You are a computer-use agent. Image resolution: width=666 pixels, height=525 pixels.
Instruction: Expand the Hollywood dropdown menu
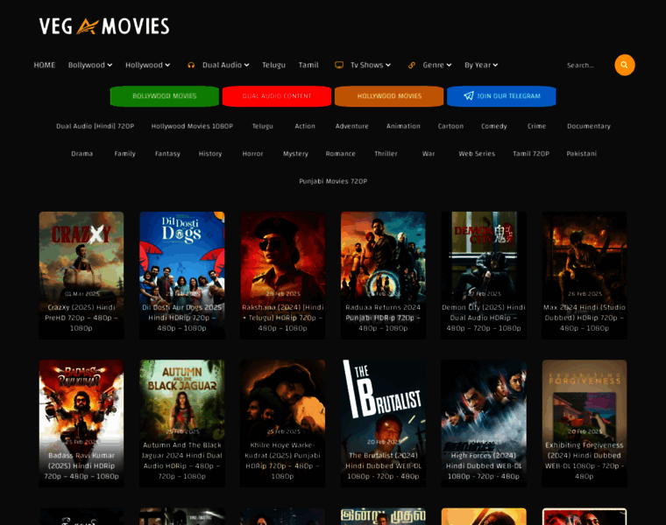[x=147, y=65]
